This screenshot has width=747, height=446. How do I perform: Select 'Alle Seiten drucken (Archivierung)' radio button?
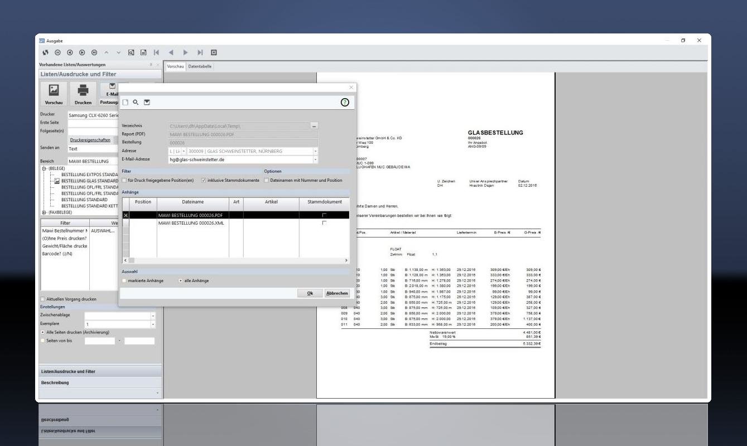42,332
